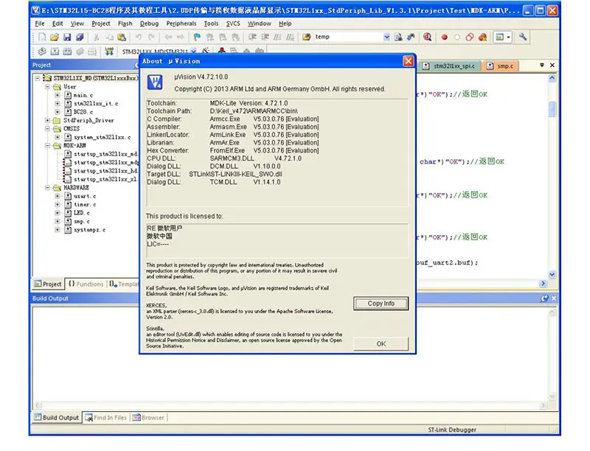Click the Save All icon

pyautogui.click(x=80, y=37)
